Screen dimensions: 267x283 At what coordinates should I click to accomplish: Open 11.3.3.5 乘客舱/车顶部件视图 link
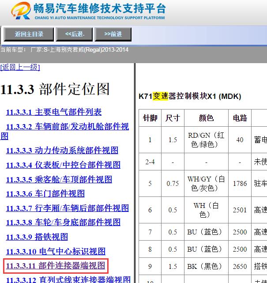click(59, 180)
